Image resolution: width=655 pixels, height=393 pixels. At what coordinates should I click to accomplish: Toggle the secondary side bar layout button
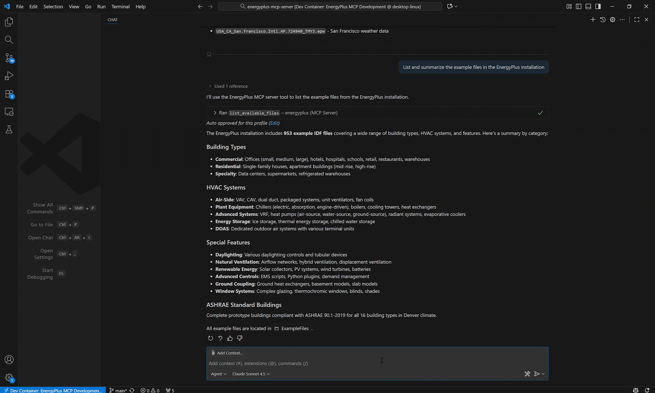tap(598, 7)
